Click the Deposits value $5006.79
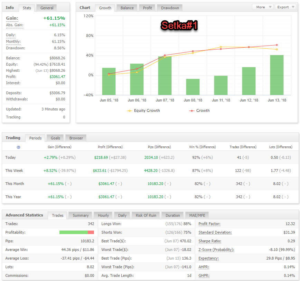The width and height of the screenshot is (300, 281). pos(57,93)
